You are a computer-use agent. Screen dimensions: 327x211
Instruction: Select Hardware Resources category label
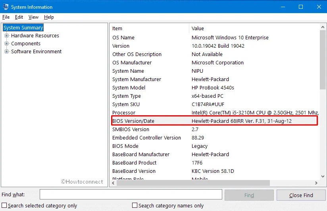coord(35,35)
